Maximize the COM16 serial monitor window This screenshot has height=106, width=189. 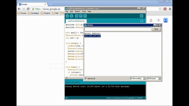click(x=157, y=25)
